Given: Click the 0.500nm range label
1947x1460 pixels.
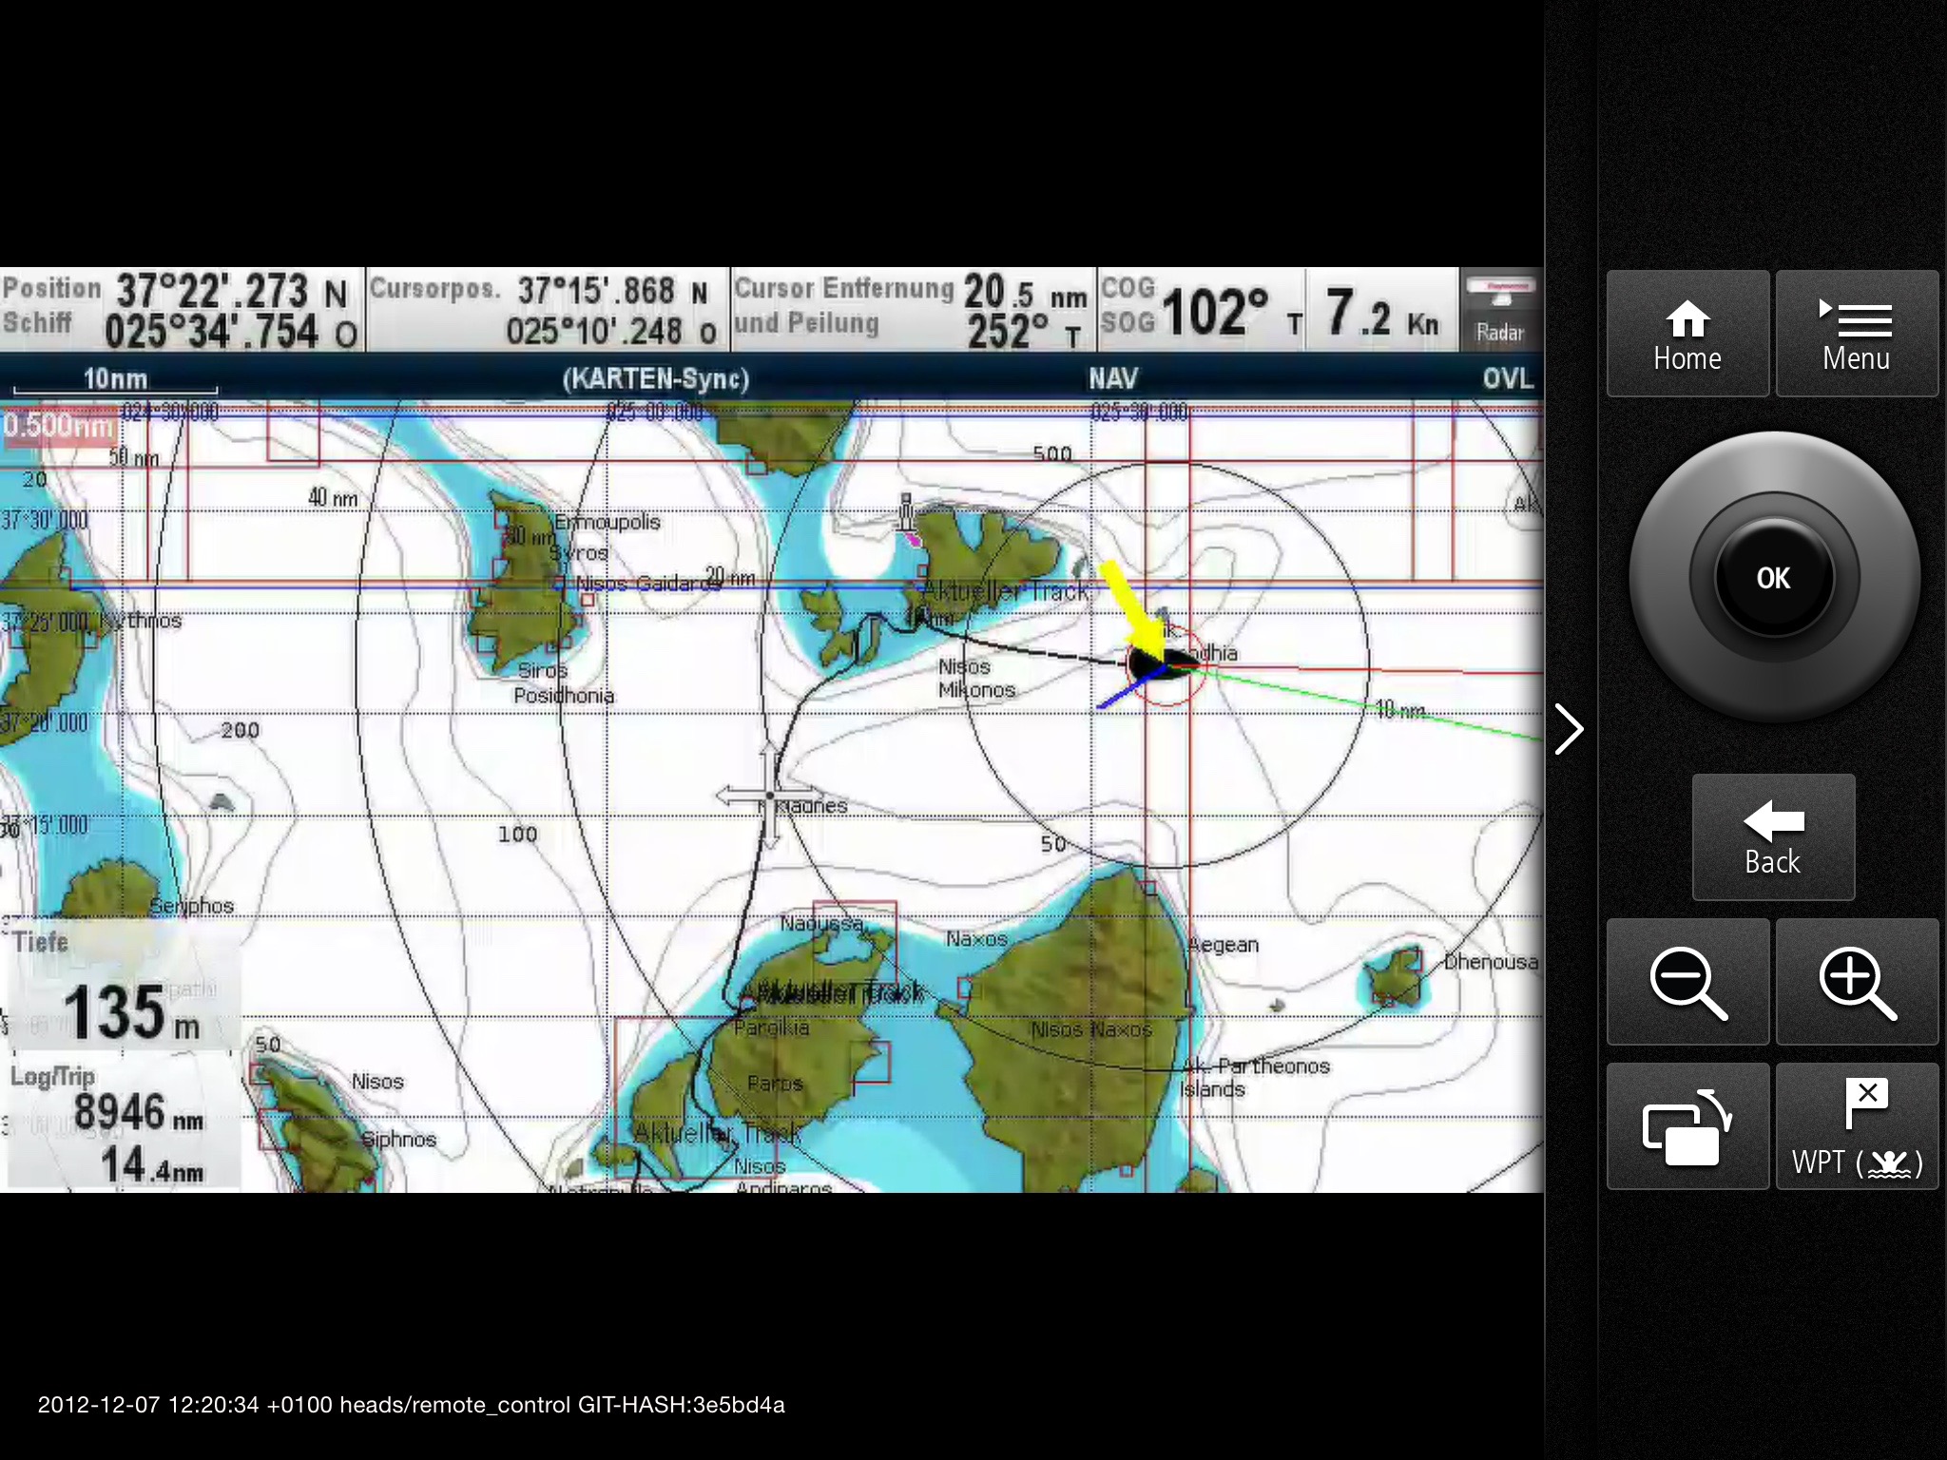Looking at the screenshot, I should [x=58, y=425].
